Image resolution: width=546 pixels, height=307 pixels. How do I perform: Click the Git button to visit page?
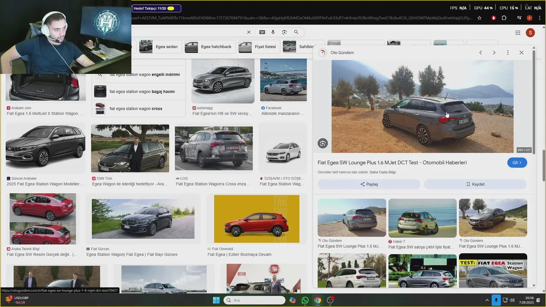tap(517, 162)
